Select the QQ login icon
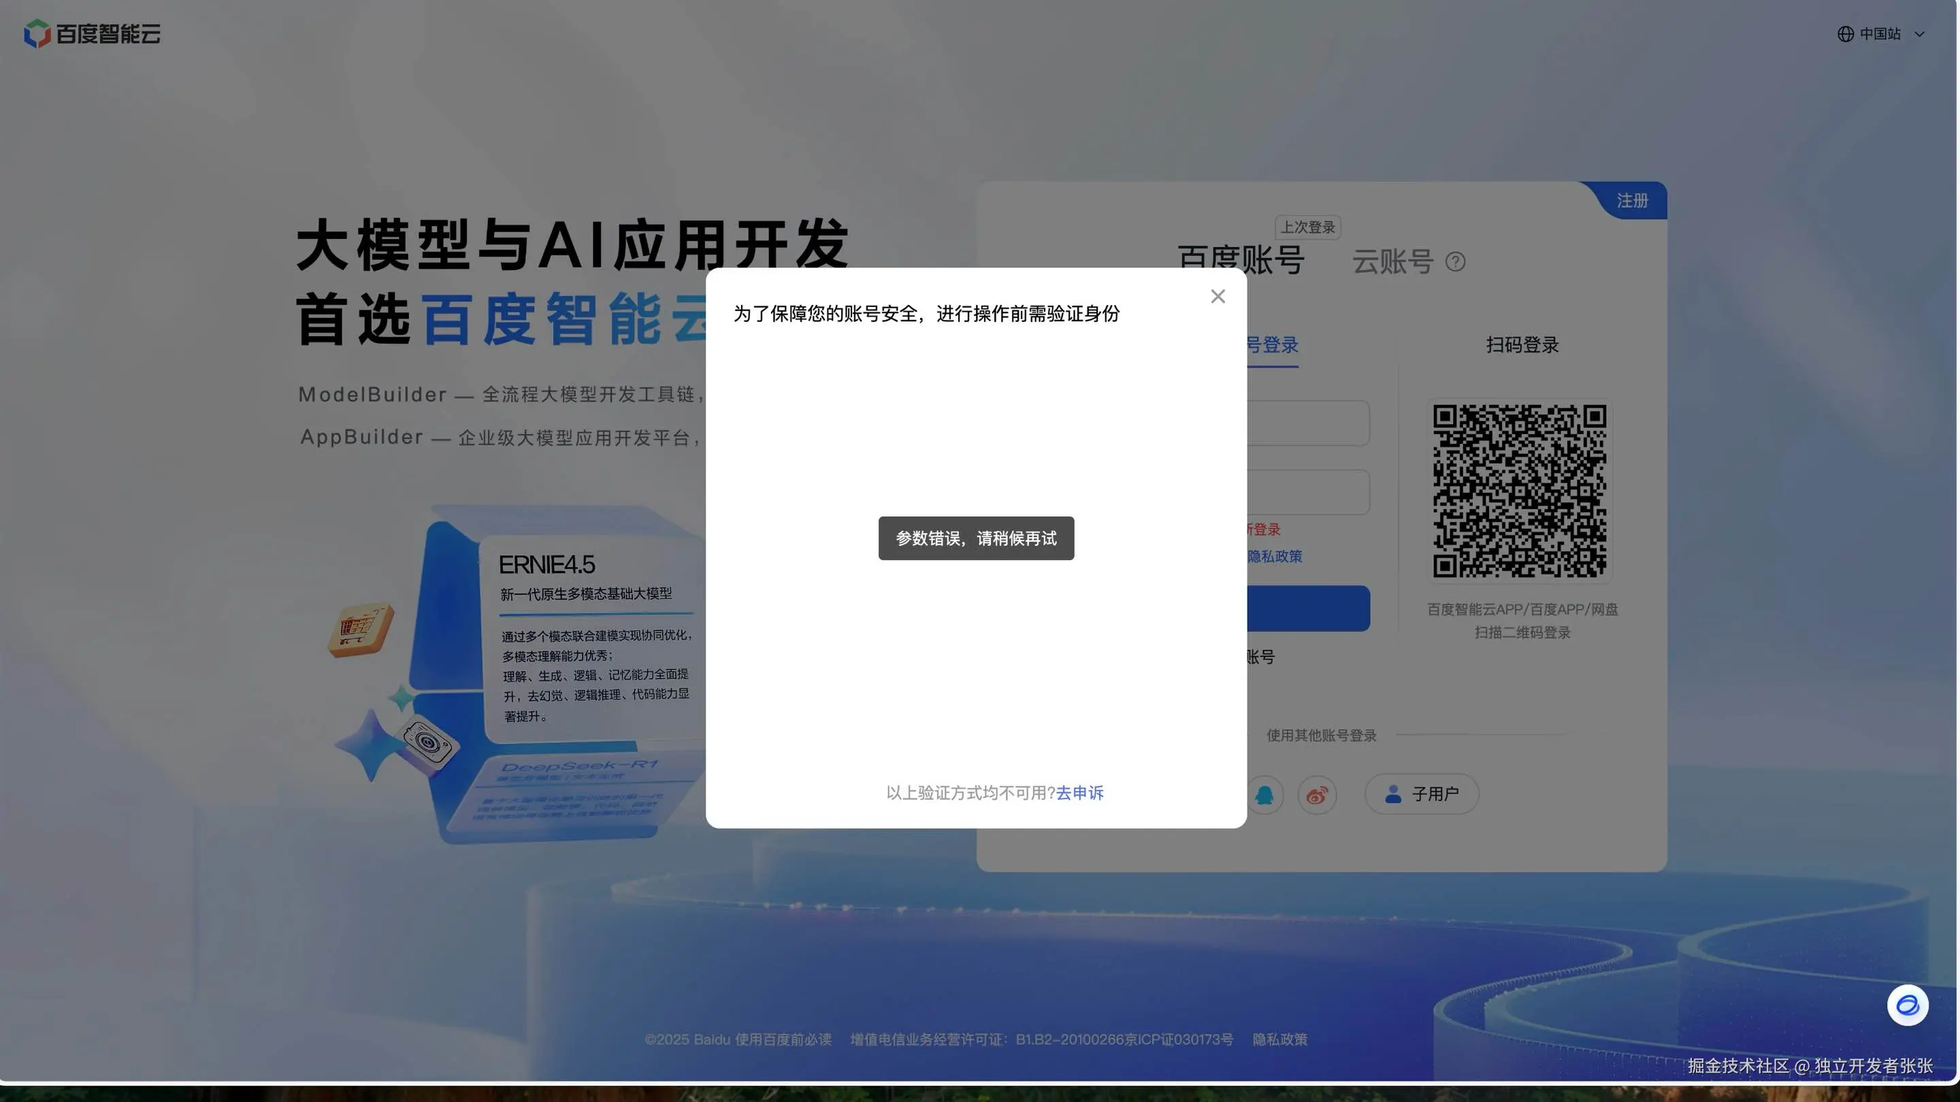This screenshot has width=1960, height=1102. pos(1264,794)
